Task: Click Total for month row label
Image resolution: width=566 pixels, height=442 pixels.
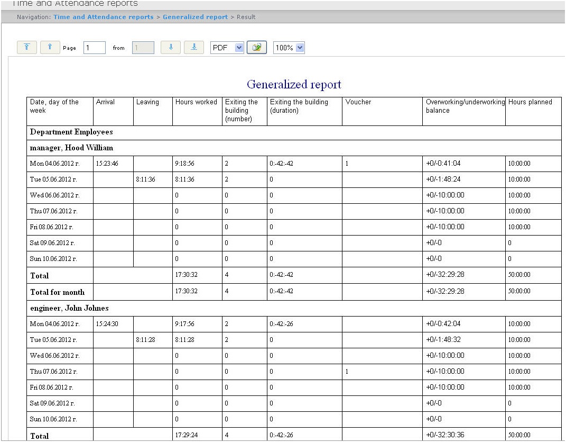Action: pos(57,292)
